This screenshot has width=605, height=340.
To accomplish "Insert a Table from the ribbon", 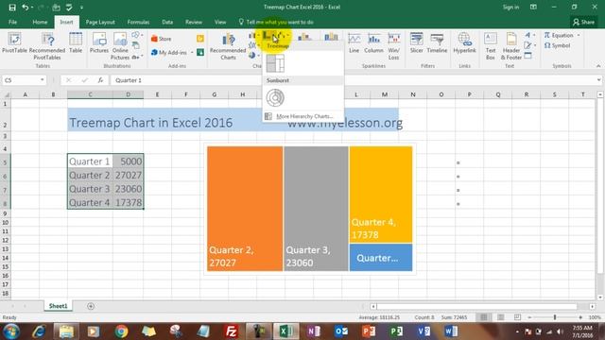I will (76, 42).
